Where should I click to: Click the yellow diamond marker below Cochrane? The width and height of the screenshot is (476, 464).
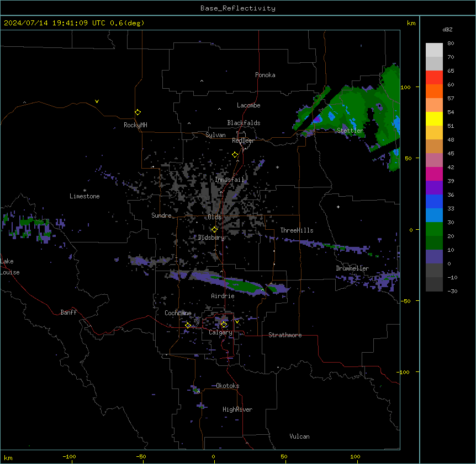click(x=188, y=325)
